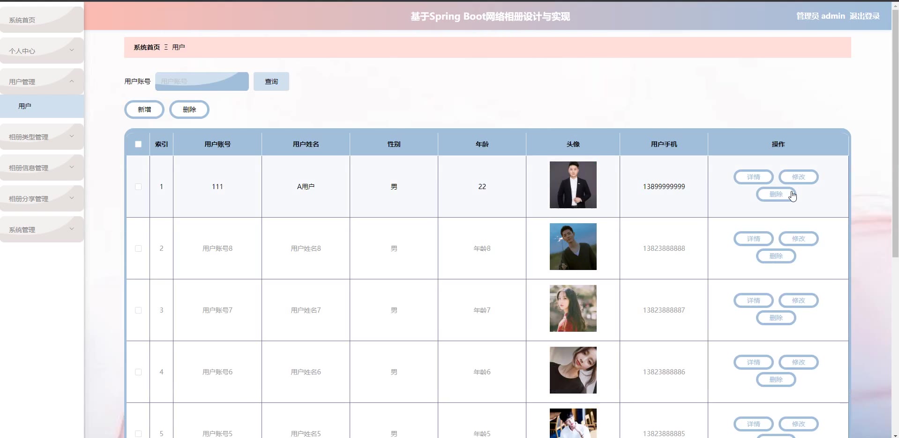The image size is (899, 438).
Task: Open 详情 for user A用户
Action: tap(753, 177)
